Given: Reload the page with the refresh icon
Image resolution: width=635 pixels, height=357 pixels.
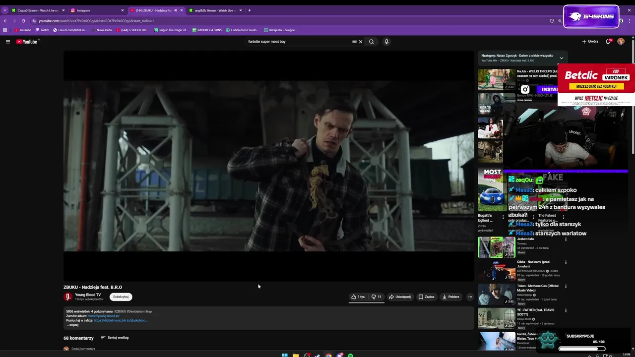Looking at the screenshot, I should tap(23, 21).
